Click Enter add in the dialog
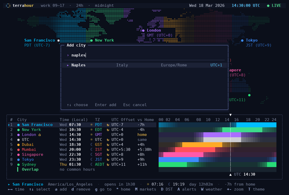This screenshot has height=195, width=289. coord(105,105)
